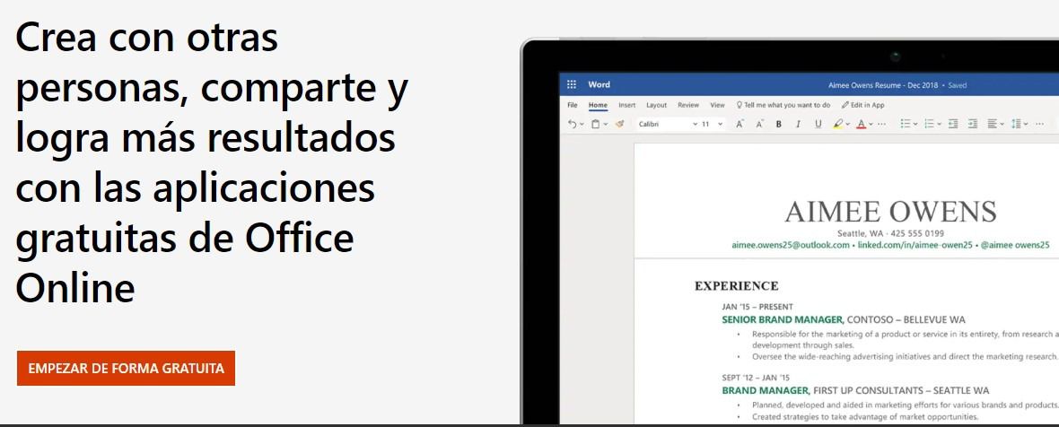The width and height of the screenshot is (1059, 427).
Task: Switch to the Insert tab
Action: pyautogui.click(x=626, y=105)
